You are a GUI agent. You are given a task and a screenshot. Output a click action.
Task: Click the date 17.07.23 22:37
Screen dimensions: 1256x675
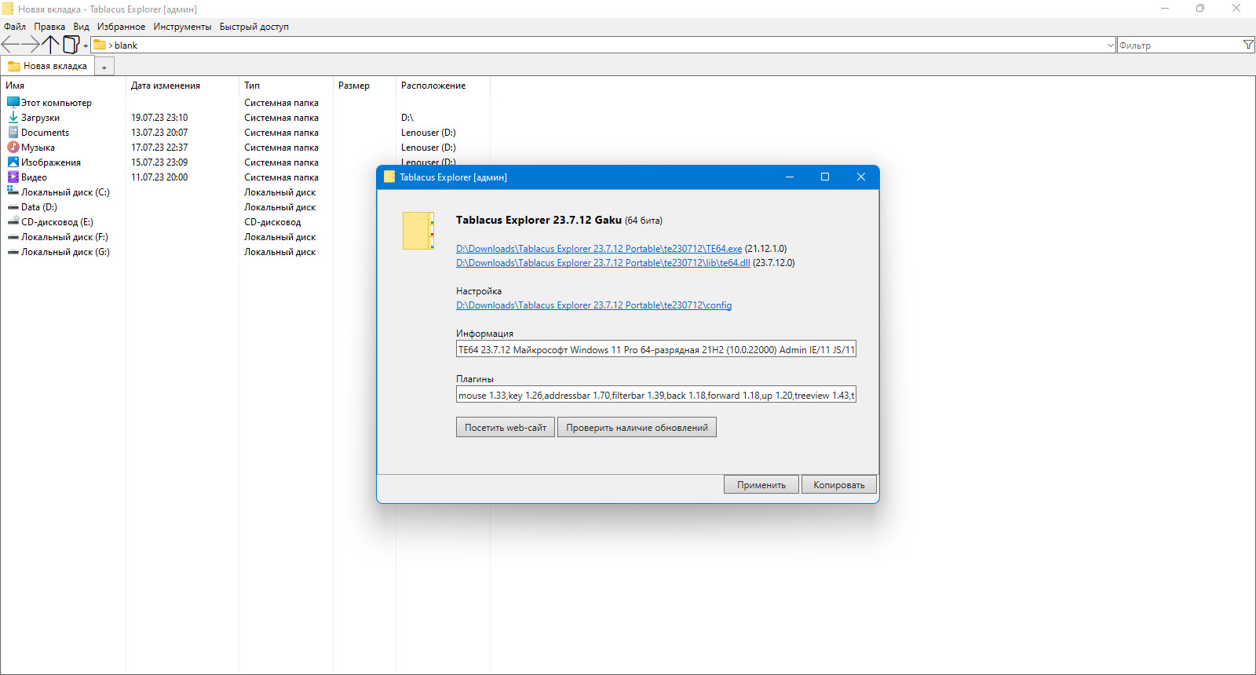point(159,148)
